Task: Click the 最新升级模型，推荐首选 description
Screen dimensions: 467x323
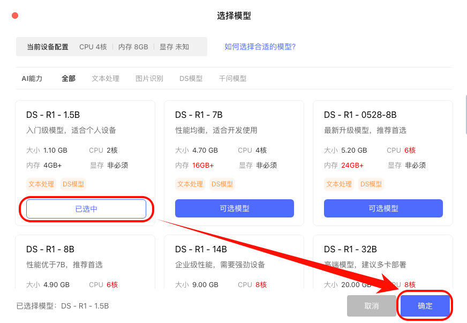Action: coord(365,130)
